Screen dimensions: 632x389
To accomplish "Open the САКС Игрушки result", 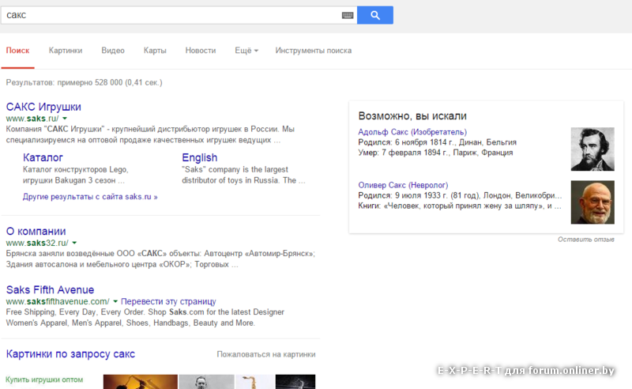I will (43, 107).
